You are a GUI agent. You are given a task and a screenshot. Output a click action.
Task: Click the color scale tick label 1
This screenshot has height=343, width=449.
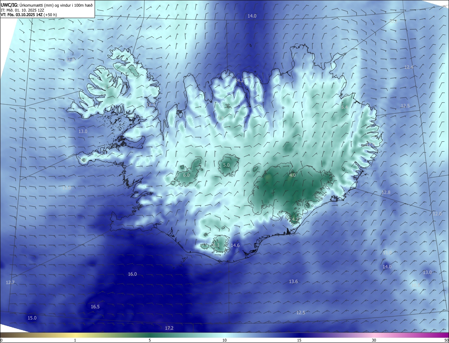coord(75,340)
